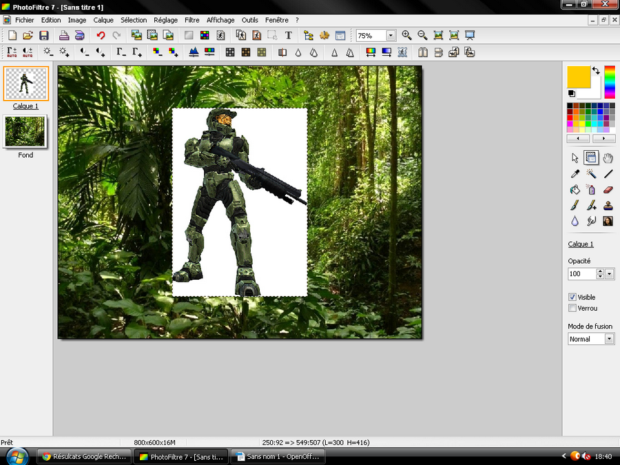Show previous palette colors with left arrow button

578,138
